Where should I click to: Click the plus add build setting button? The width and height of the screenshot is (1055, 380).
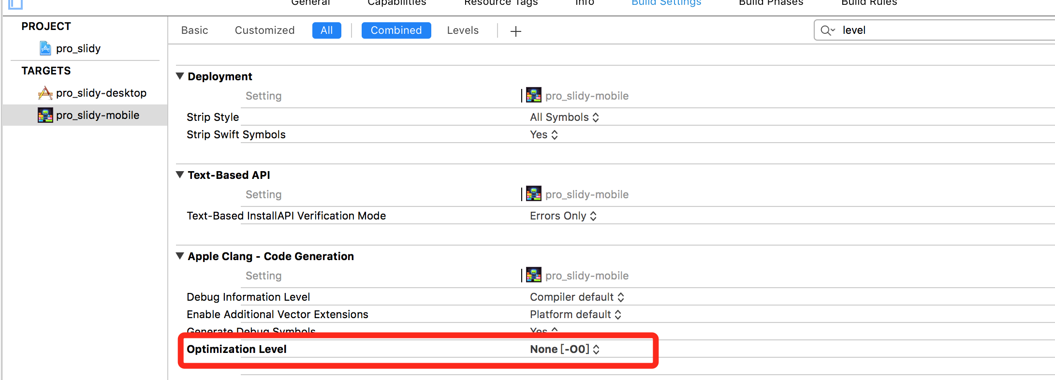point(516,31)
